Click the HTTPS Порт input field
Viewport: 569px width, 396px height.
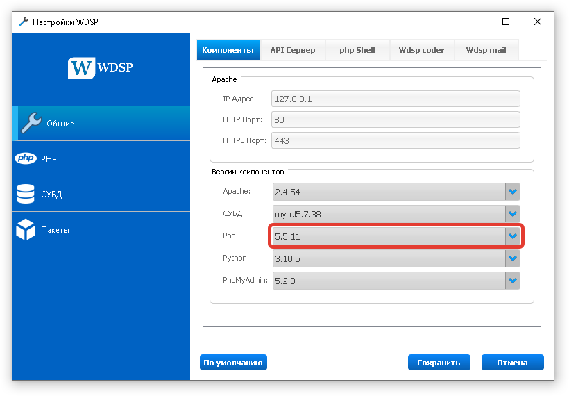pyautogui.click(x=396, y=140)
